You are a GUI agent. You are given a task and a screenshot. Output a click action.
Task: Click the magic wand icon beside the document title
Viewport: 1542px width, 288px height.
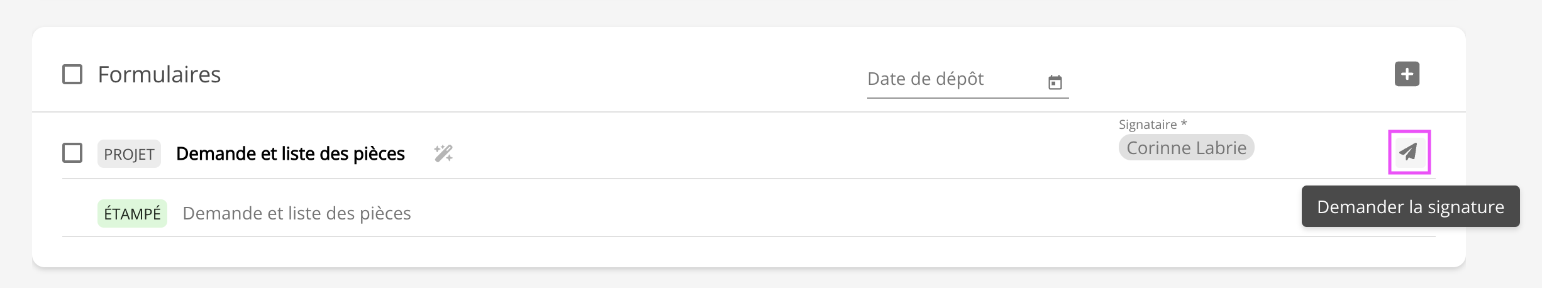coord(443,153)
